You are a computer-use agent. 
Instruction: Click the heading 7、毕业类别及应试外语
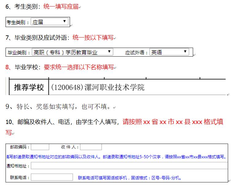37,38
